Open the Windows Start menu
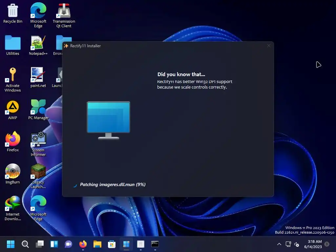 [x=10, y=244]
